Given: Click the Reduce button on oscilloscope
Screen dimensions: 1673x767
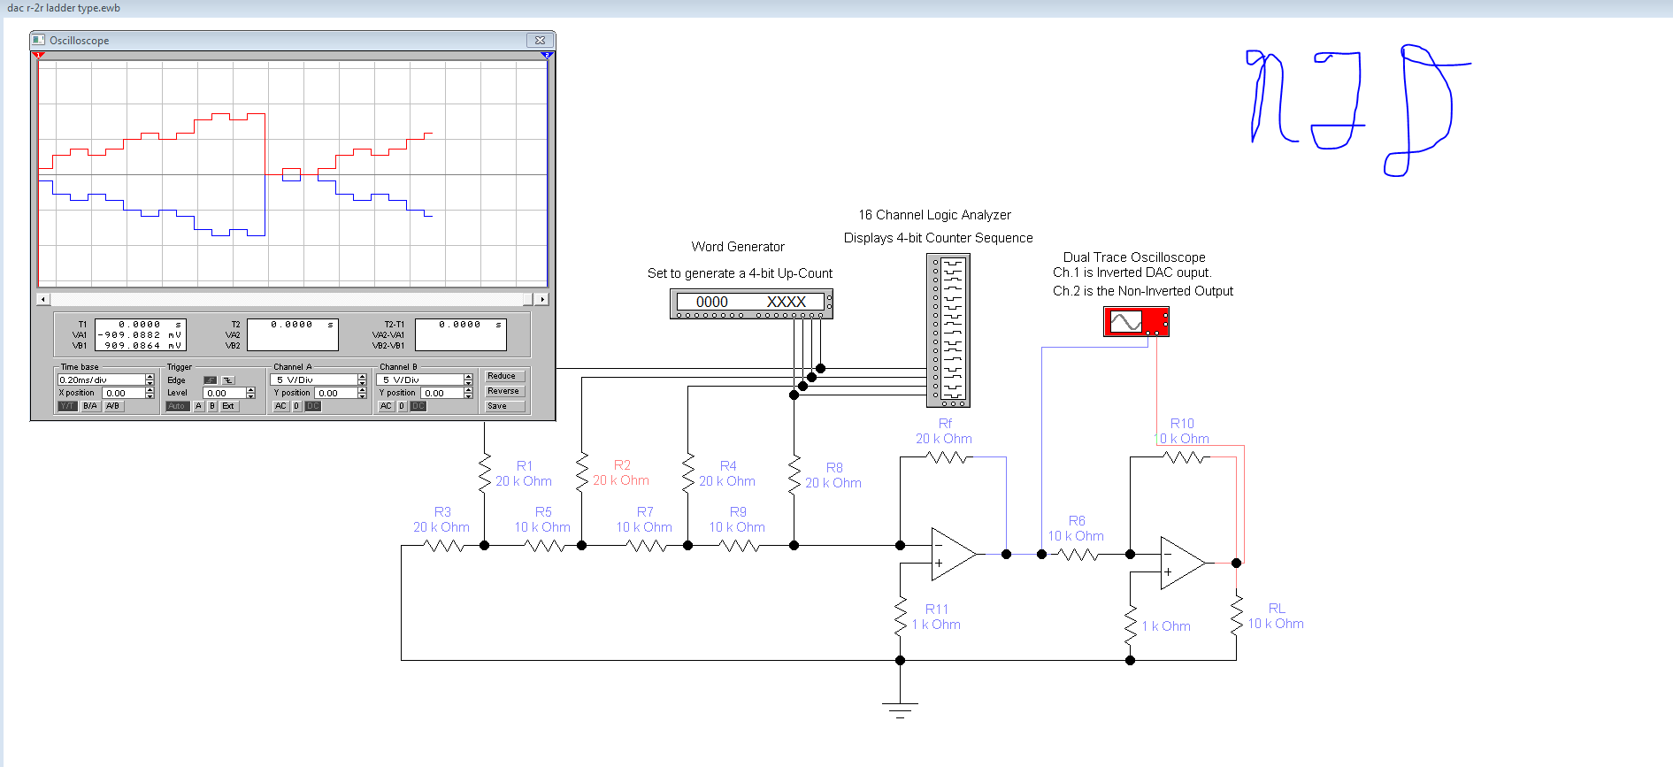Looking at the screenshot, I should pyautogui.click(x=505, y=376).
